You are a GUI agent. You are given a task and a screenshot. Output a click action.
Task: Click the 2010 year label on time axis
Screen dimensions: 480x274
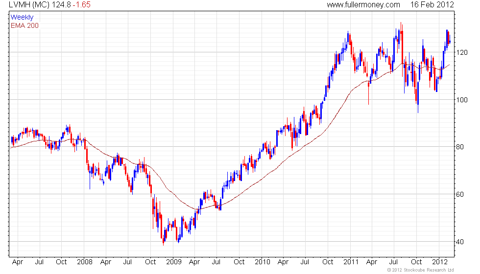[x=263, y=262]
